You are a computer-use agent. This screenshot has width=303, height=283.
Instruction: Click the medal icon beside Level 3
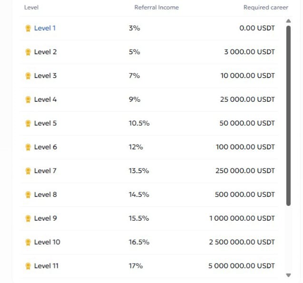[28, 76]
